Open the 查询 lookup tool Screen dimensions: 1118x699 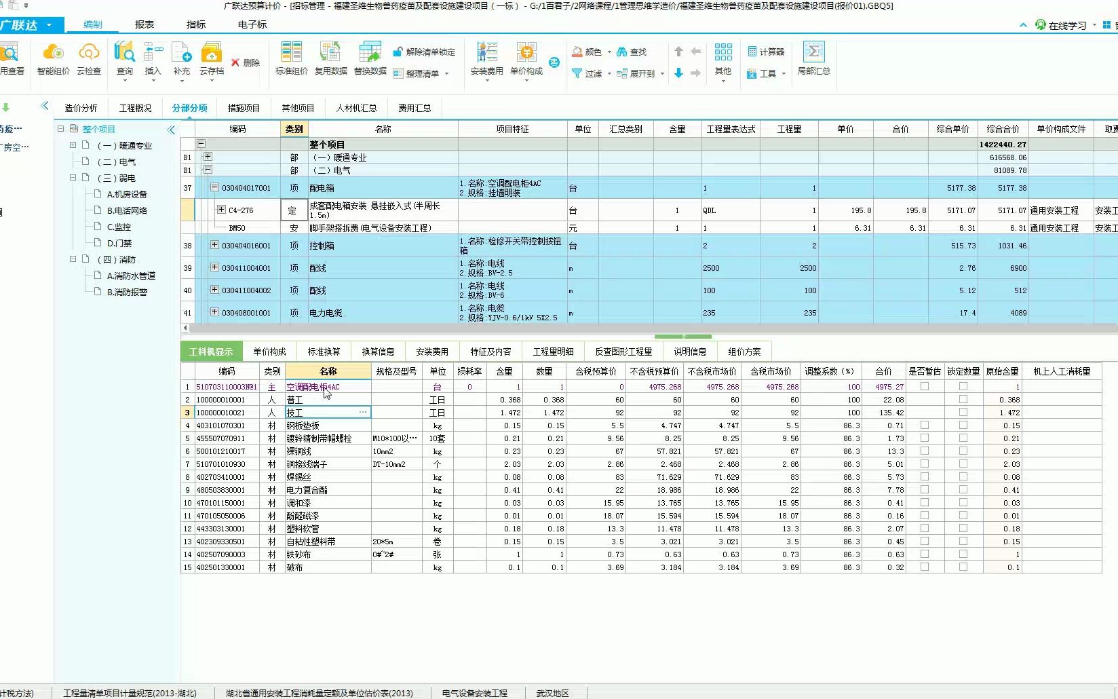125,60
